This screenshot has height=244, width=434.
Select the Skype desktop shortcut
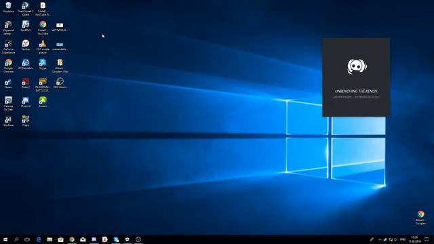[43, 64]
